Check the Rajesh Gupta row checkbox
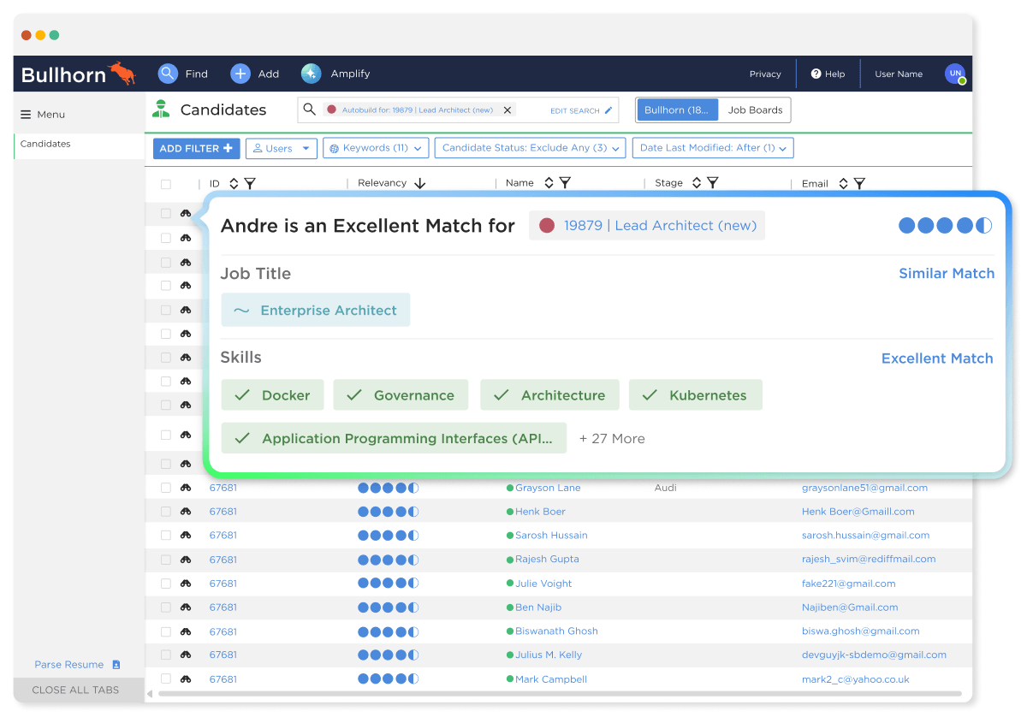1027x717 pixels. pyautogui.click(x=166, y=560)
